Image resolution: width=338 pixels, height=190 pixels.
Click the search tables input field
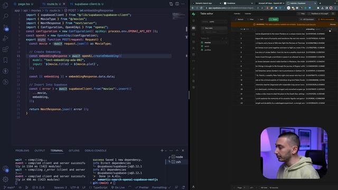pyautogui.click(x=214, y=32)
